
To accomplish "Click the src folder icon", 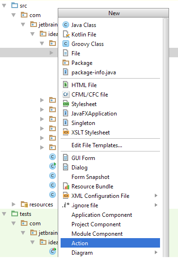I will 15,5.
